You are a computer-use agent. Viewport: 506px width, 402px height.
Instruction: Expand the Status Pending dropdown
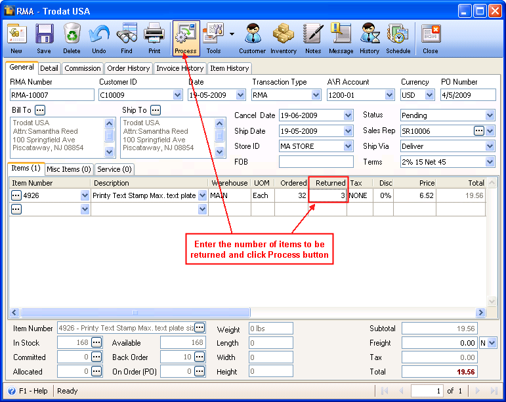[490, 115]
